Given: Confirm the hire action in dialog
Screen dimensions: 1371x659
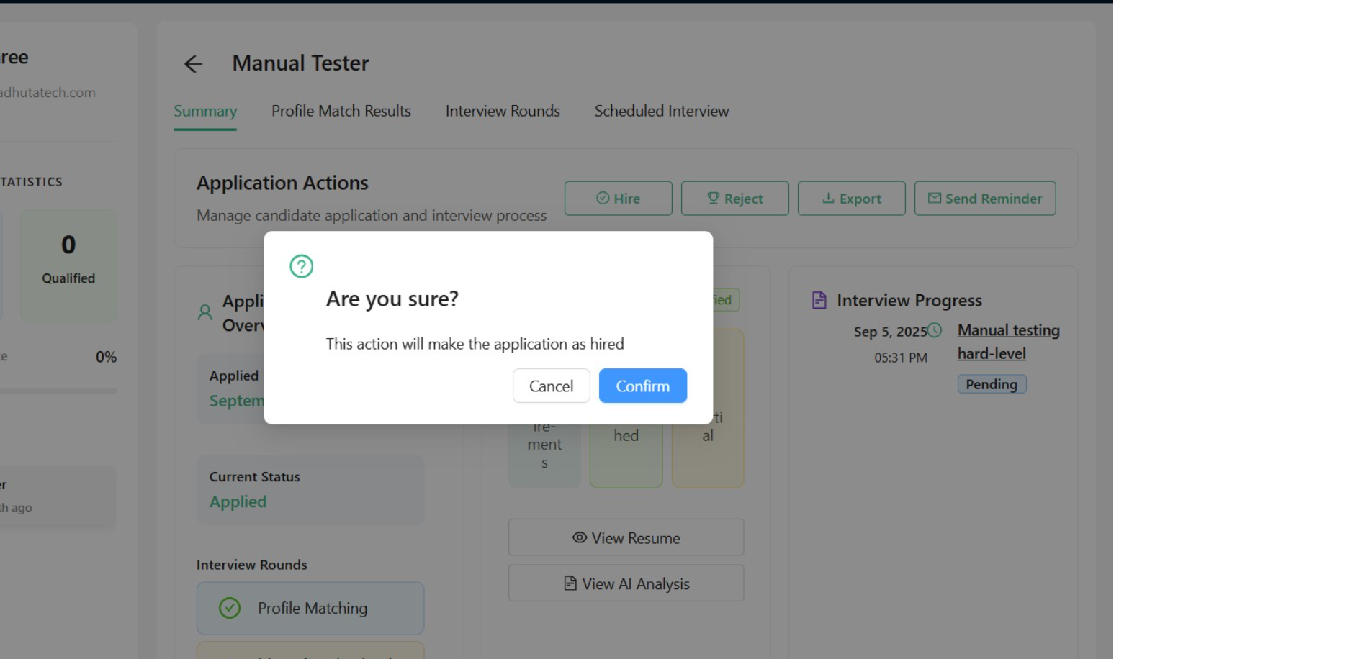Looking at the screenshot, I should tap(642, 386).
